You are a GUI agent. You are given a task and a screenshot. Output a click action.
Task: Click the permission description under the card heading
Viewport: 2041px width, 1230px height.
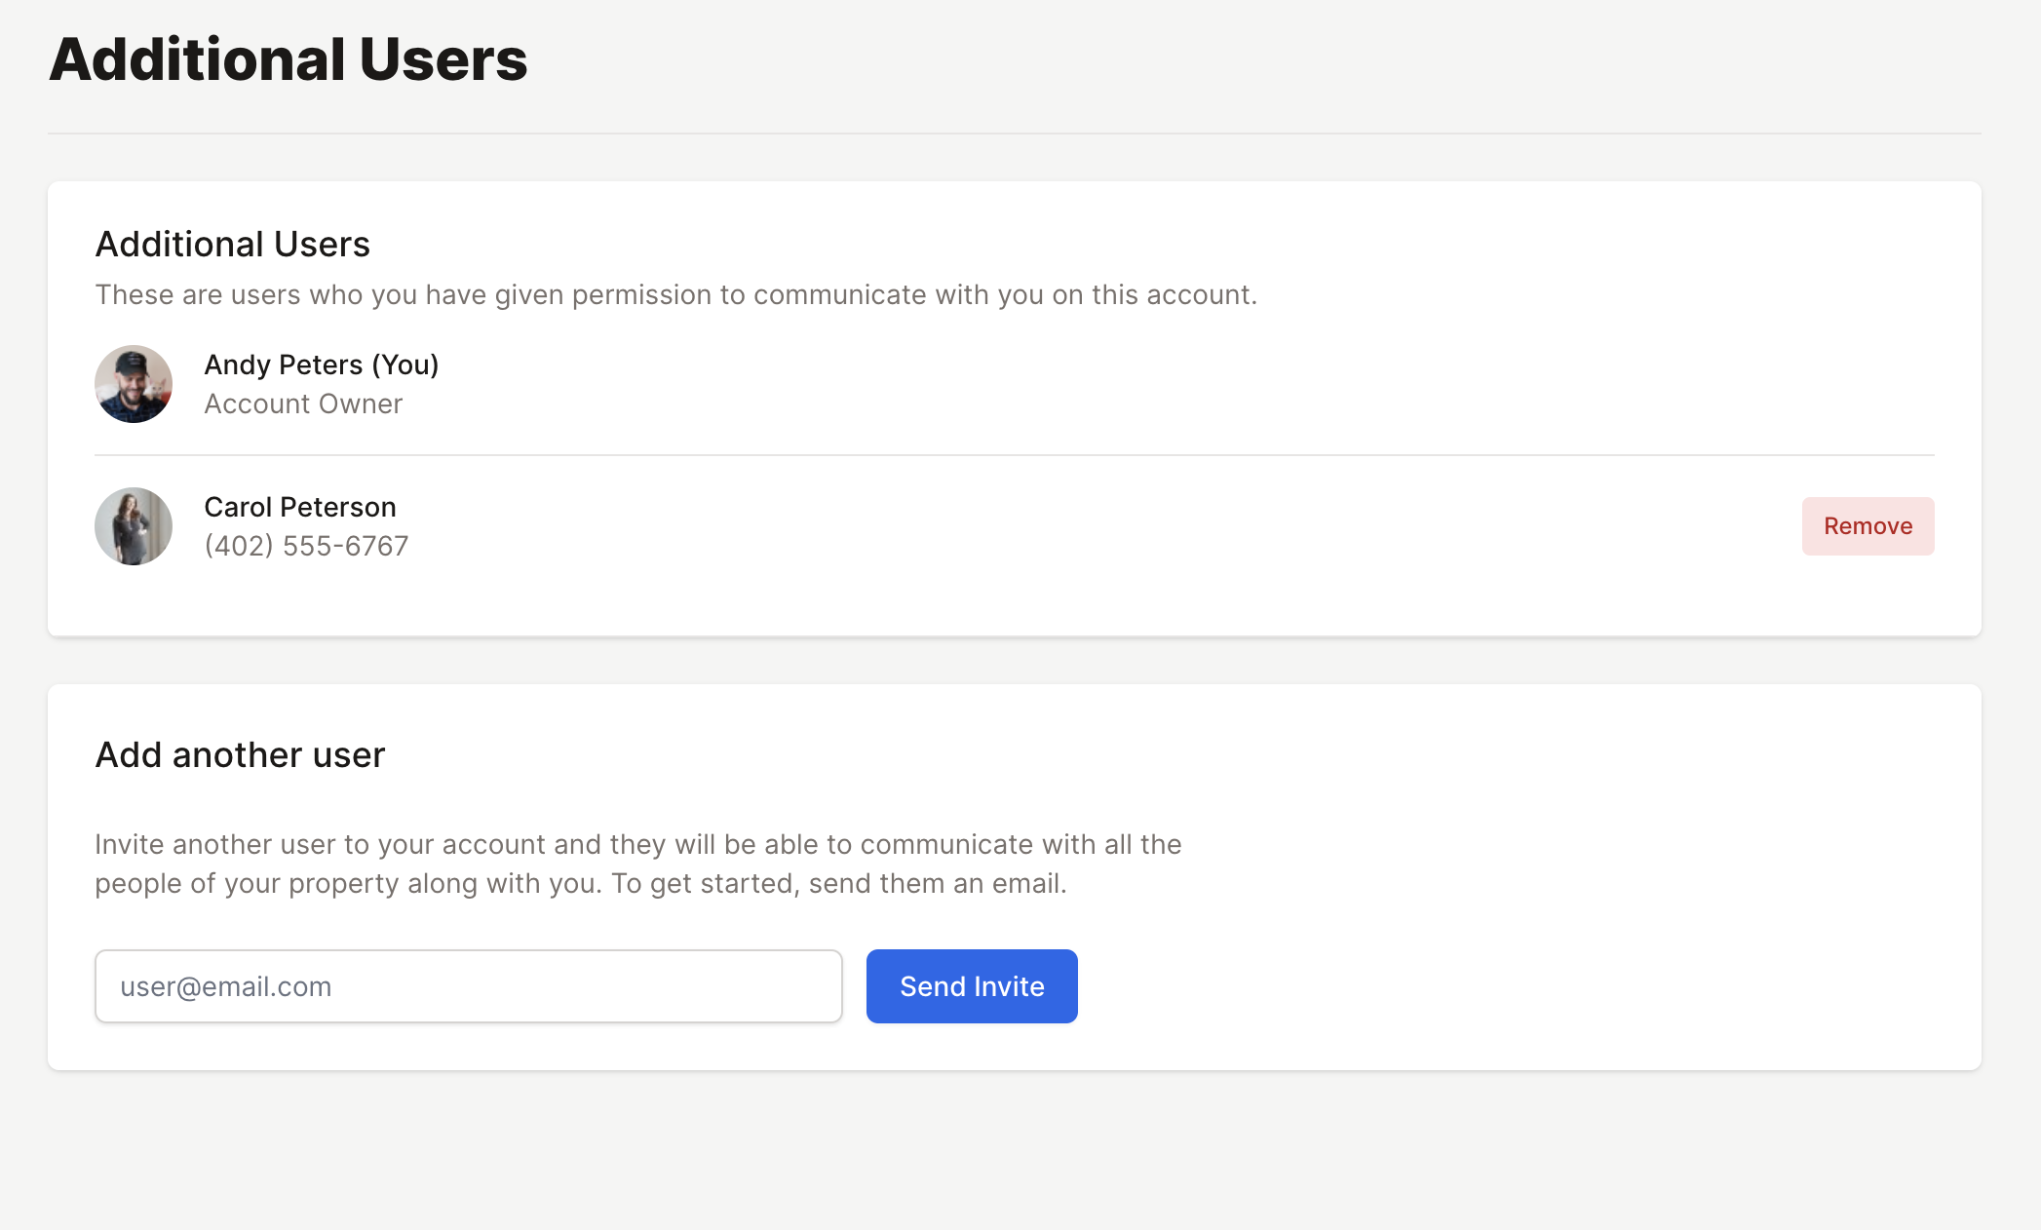675,294
